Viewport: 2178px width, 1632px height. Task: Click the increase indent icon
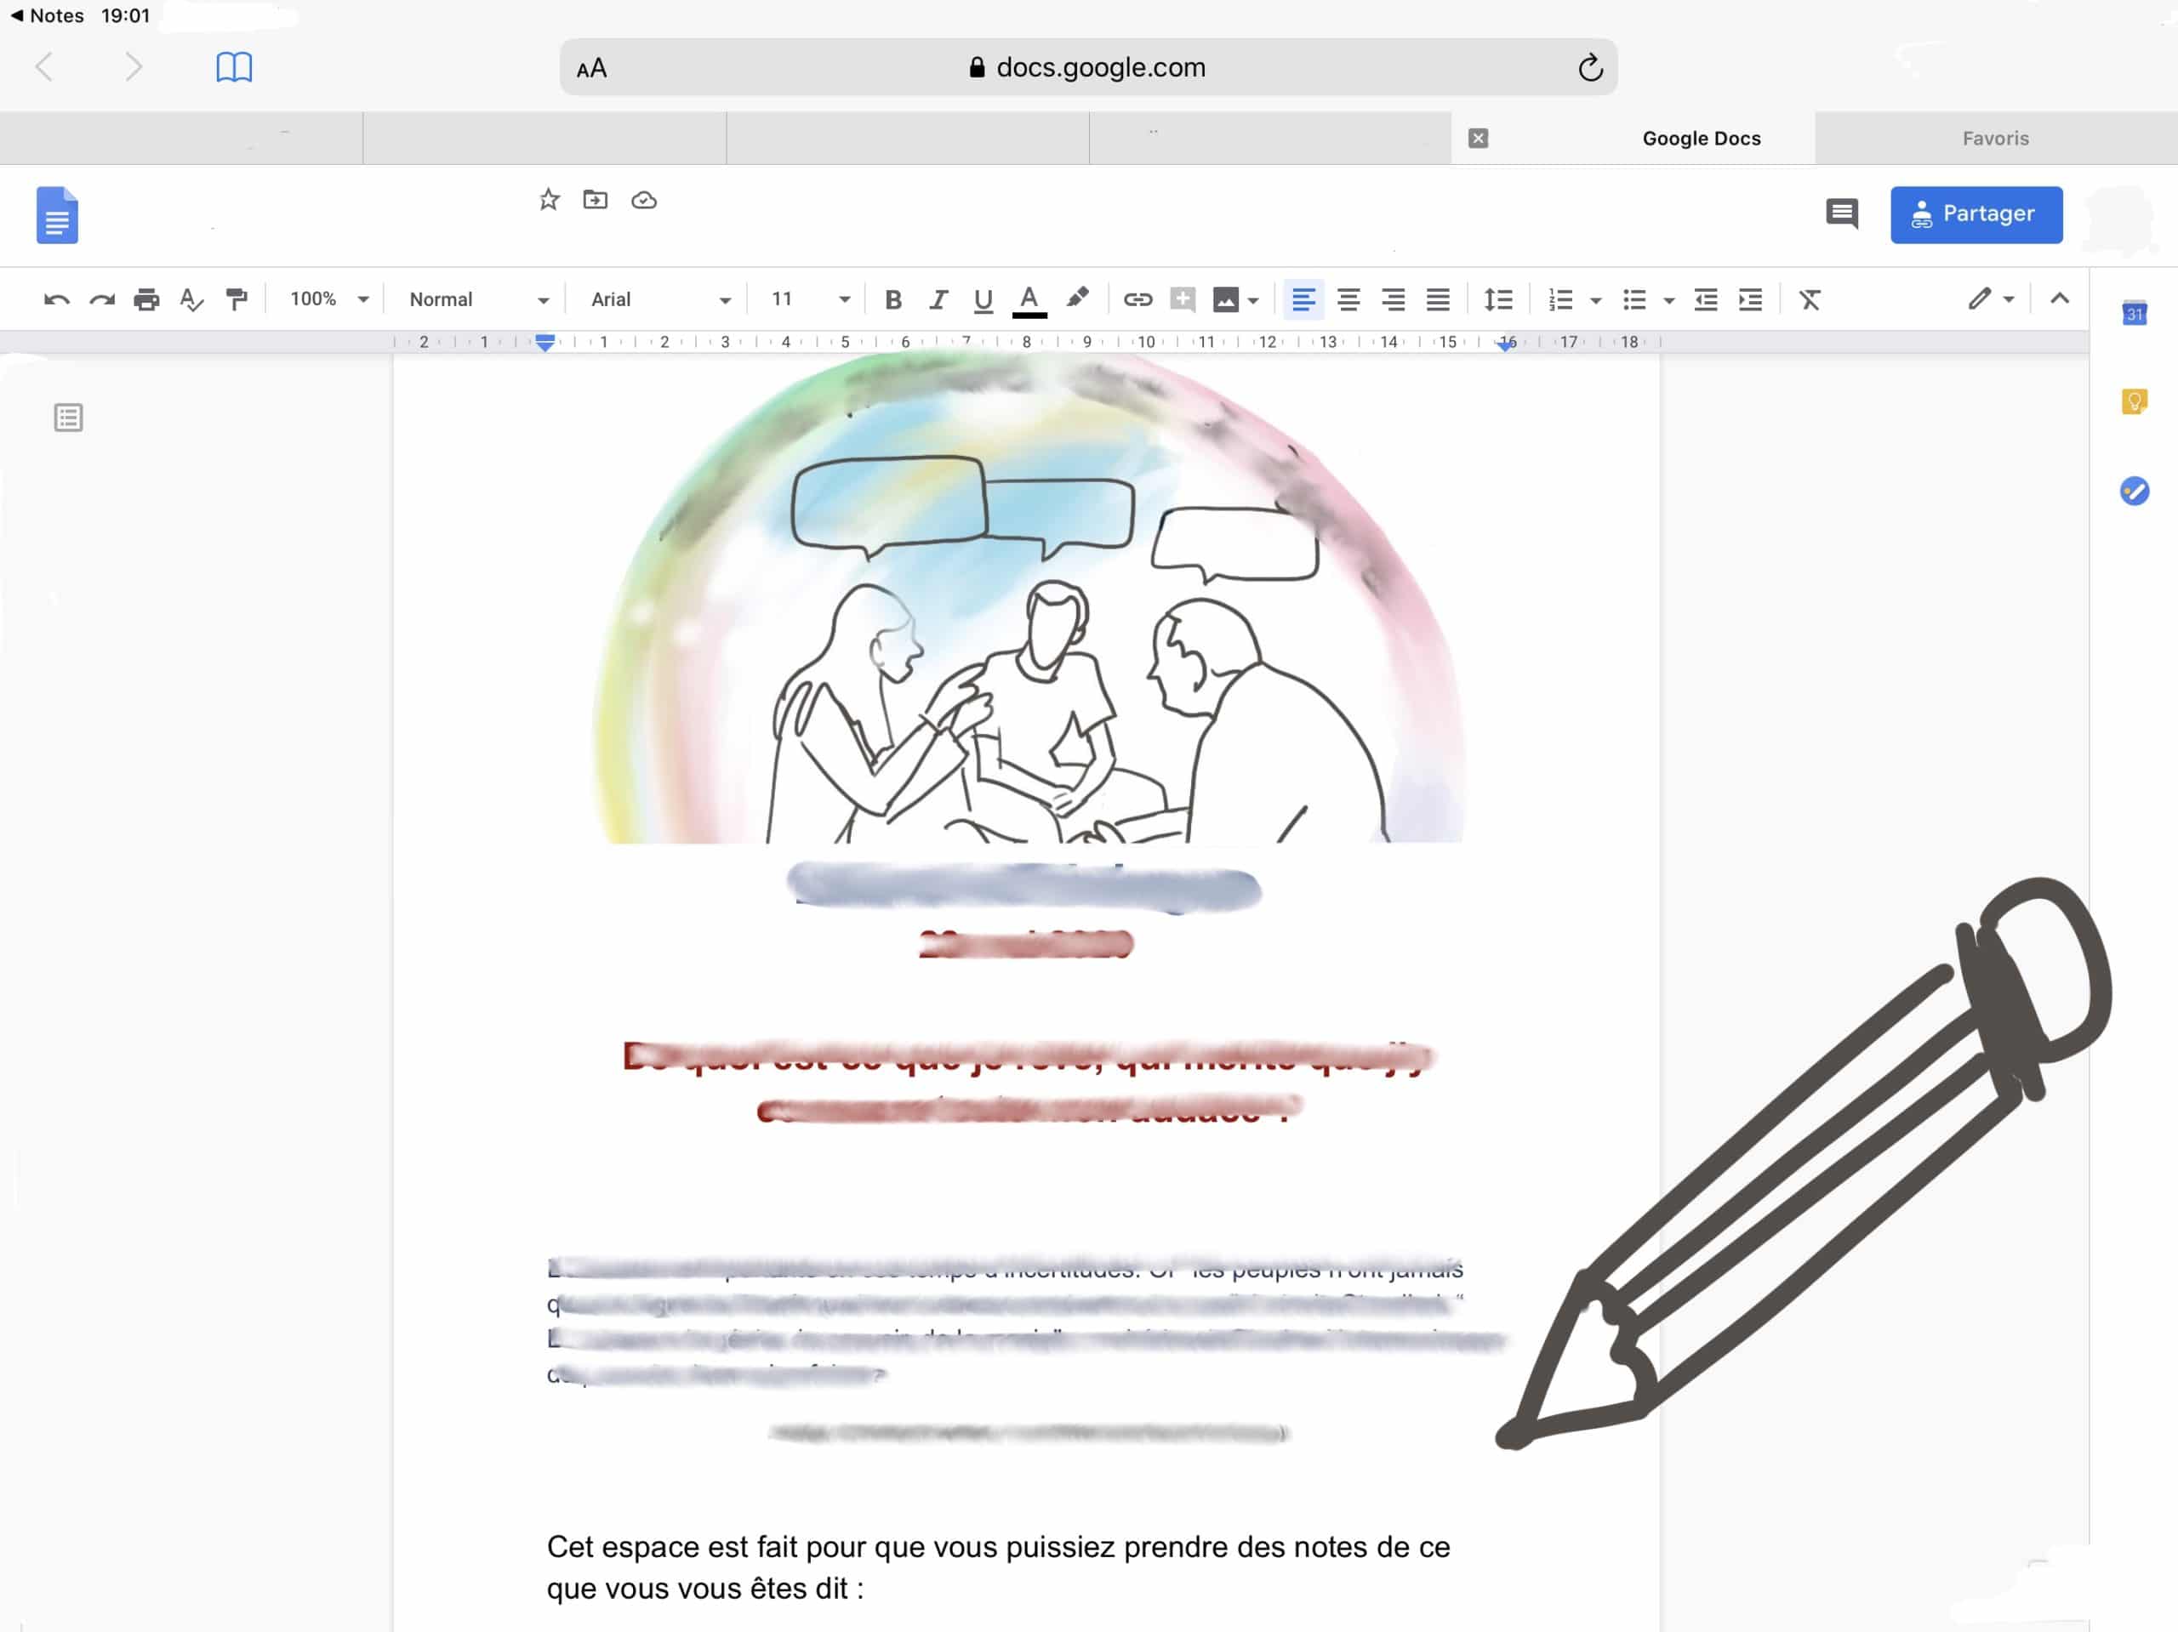point(1751,299)
